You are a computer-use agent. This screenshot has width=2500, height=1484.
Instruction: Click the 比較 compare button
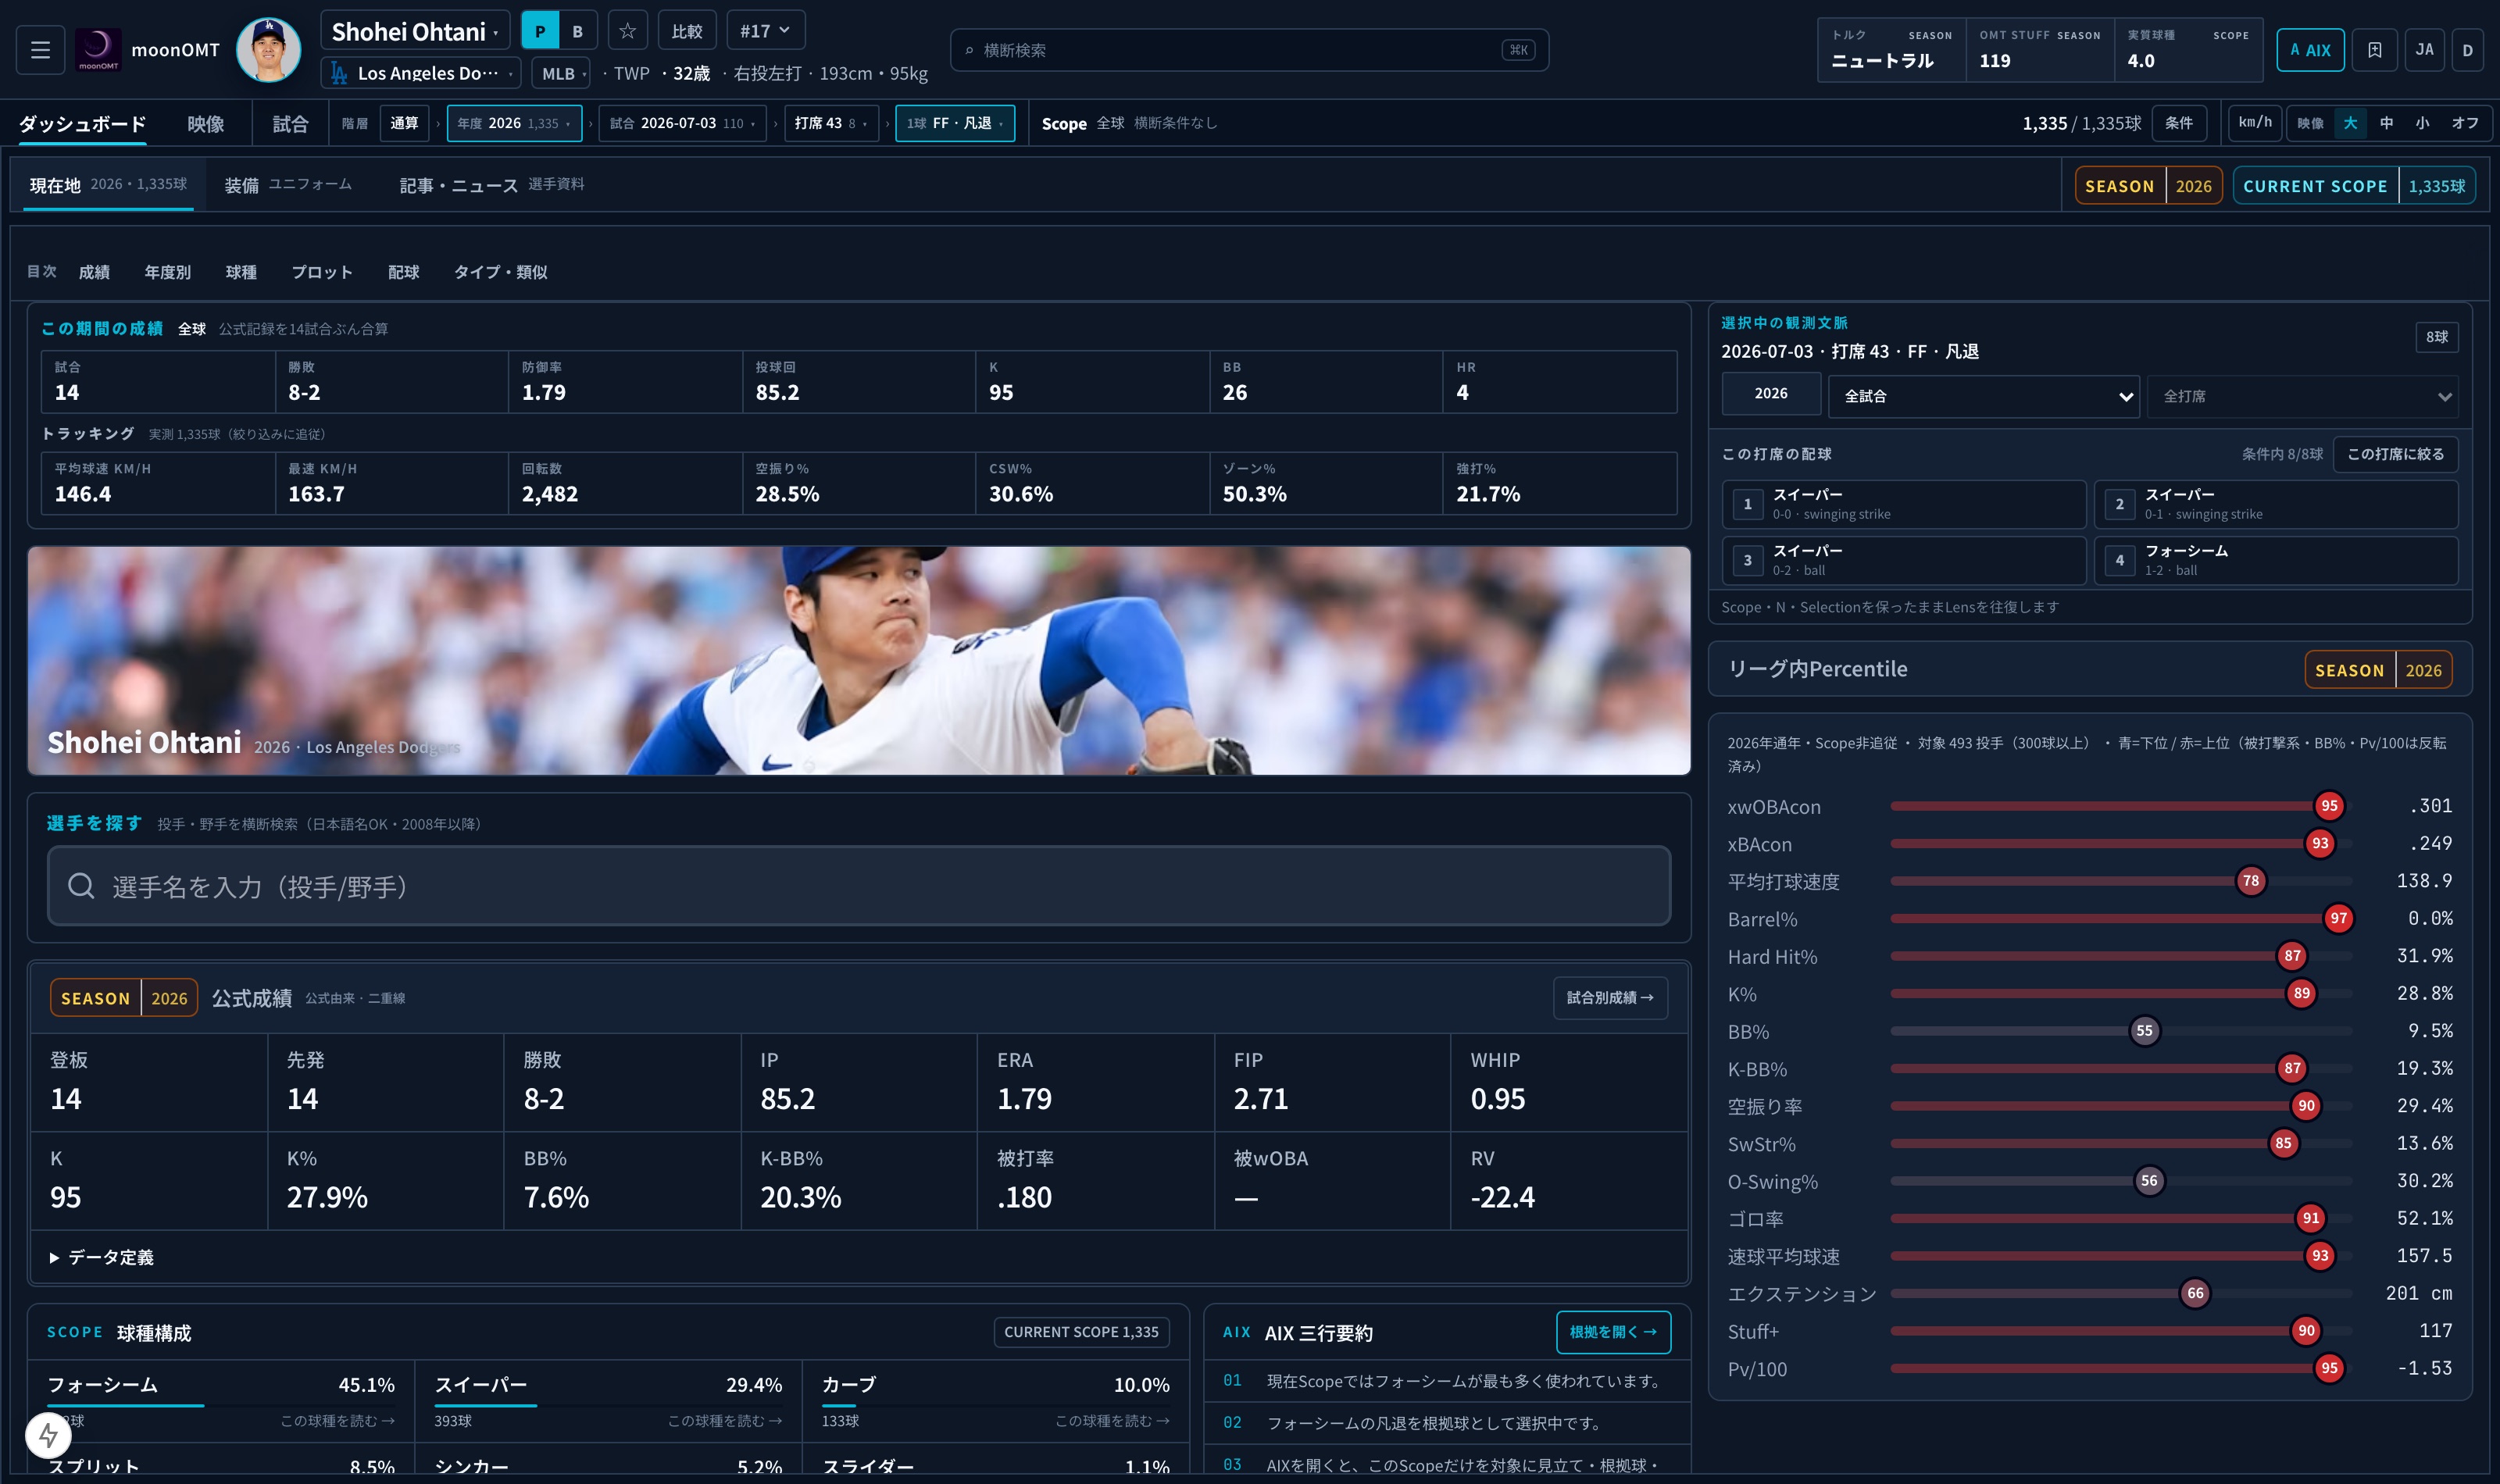coord(687,31)
